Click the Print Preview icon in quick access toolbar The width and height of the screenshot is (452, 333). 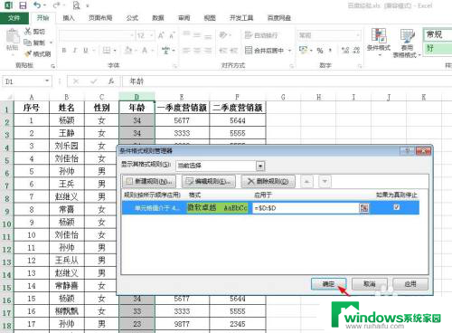coord(77,5)
